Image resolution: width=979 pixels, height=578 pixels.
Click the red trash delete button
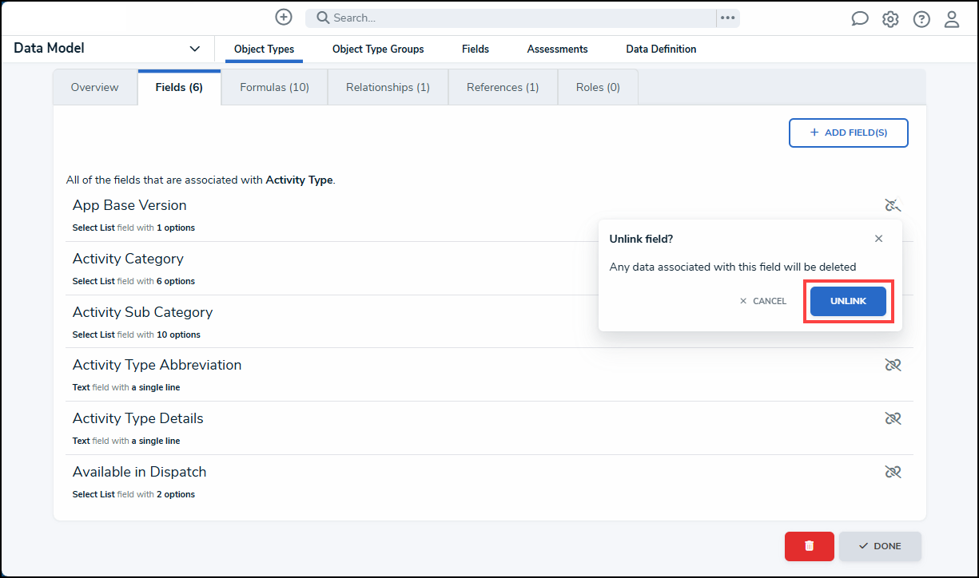coord(809,546)
